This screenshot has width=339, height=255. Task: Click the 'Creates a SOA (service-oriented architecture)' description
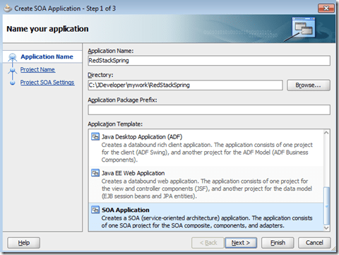tap(207, 222)
